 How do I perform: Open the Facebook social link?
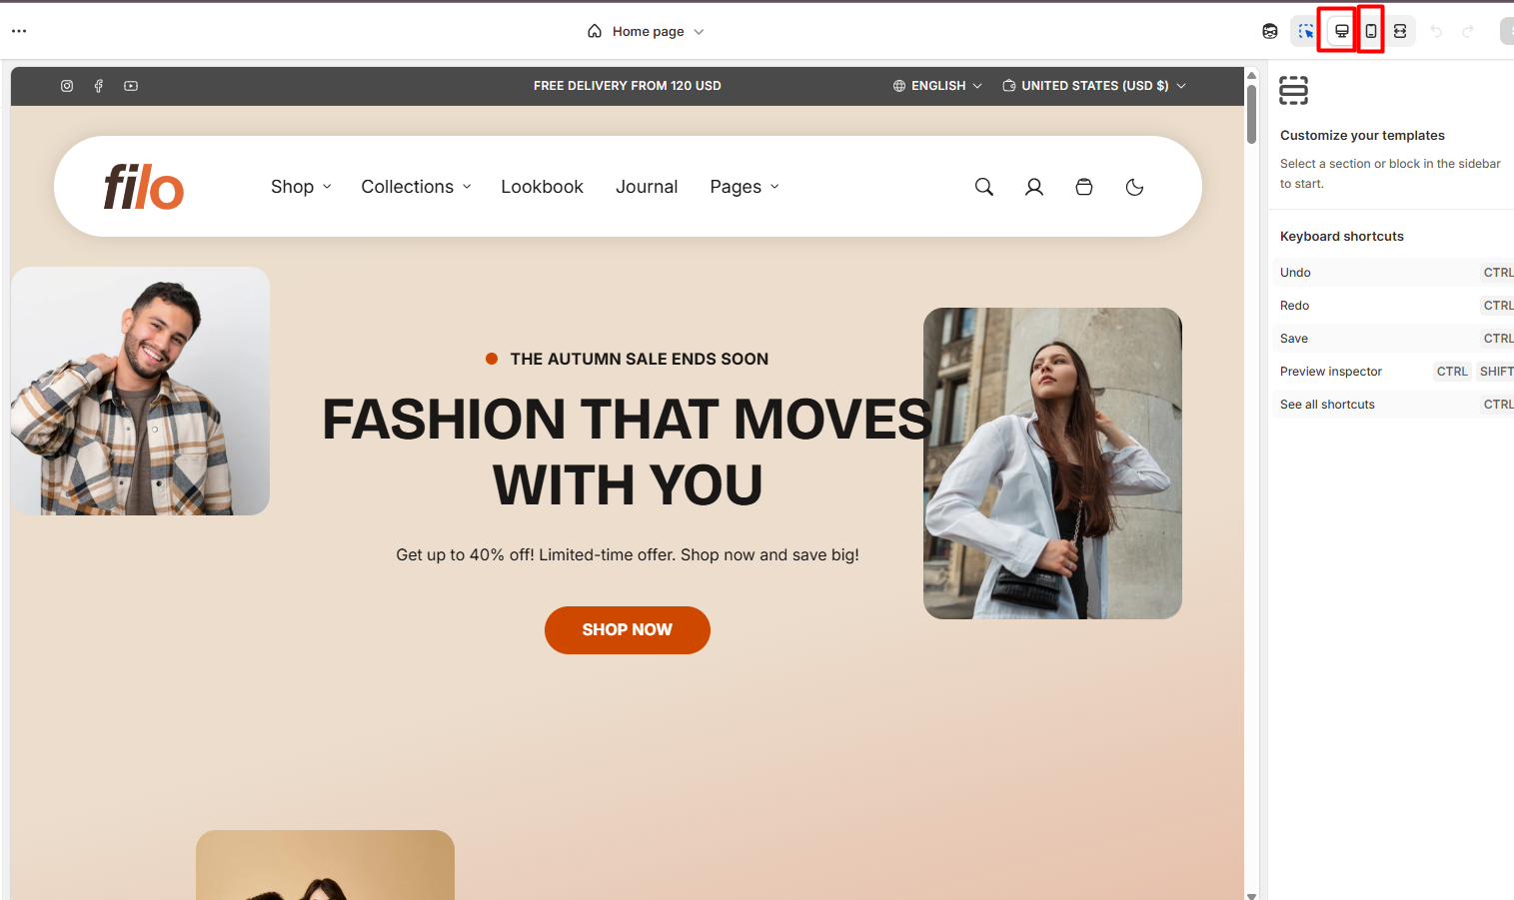pos(99,86)
